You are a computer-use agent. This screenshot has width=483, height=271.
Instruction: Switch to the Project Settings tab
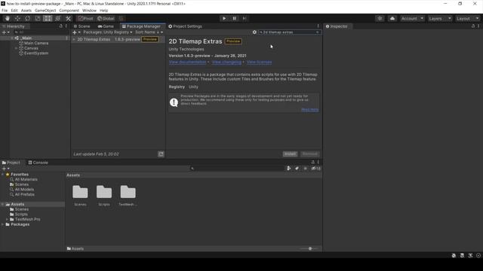(x=185, y=26)
